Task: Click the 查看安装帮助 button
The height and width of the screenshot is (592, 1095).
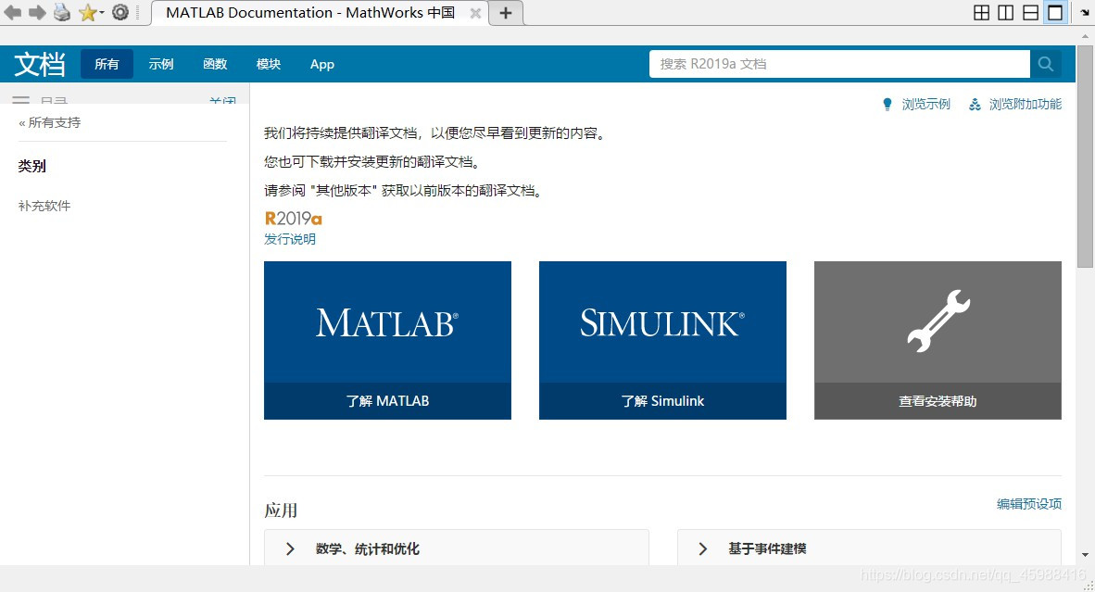Action: pyautogui.click(x=938, y=401)
